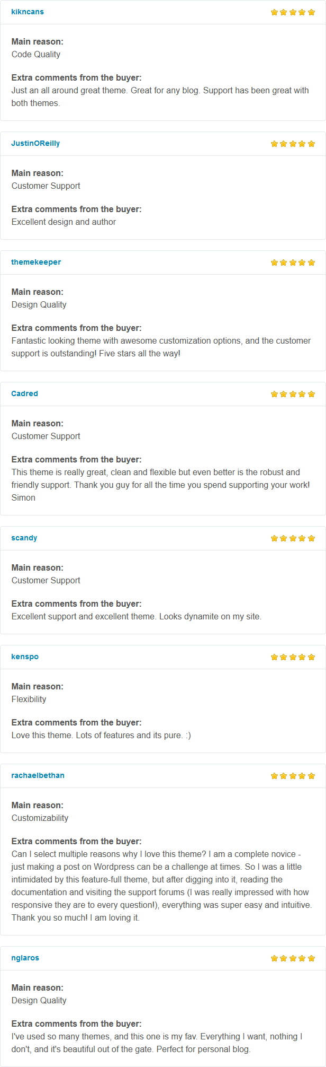Open Cadred reviewer profile
The width and height of the screenshot is (326, 1067).
click(24, 393)
